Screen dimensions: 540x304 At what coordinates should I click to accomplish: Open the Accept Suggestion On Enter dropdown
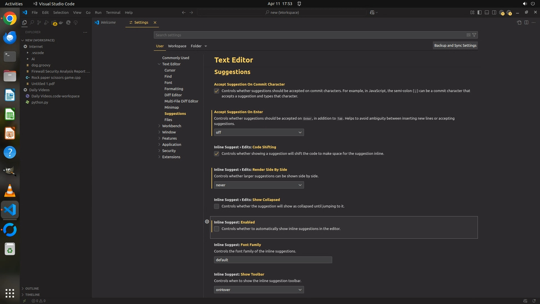click(259, 132)
